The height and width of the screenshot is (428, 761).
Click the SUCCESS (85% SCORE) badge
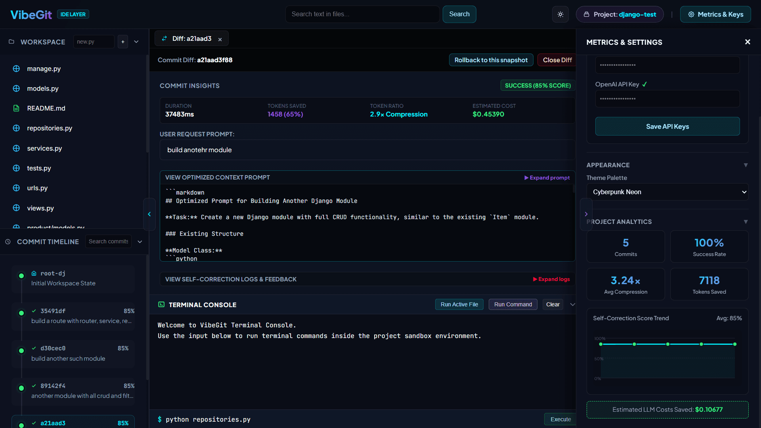(538, 86)
